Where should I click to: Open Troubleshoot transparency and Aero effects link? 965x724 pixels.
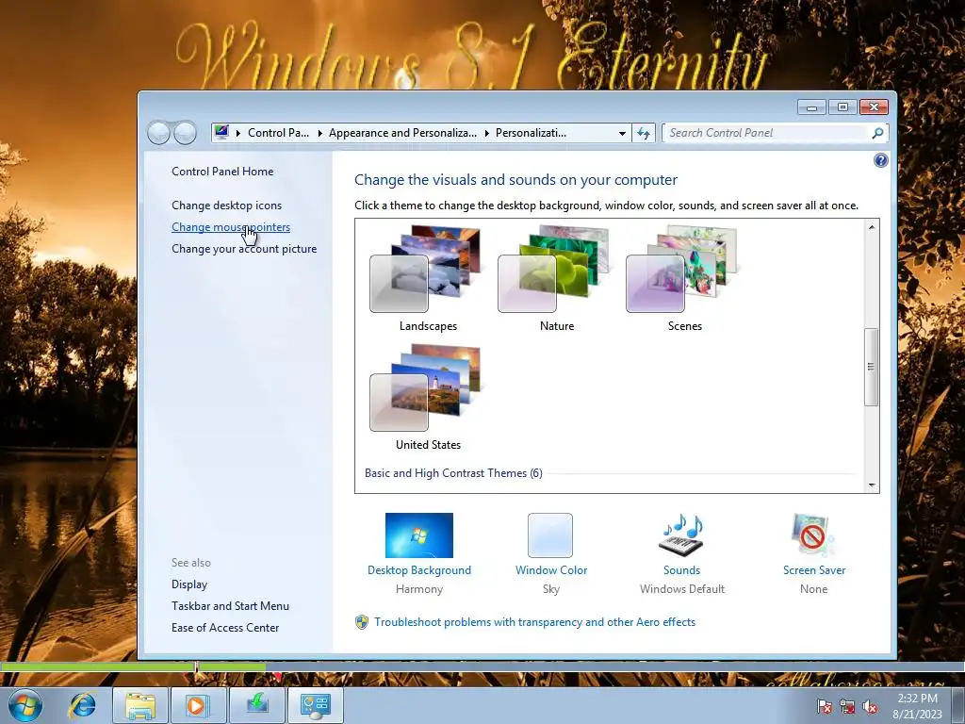point(535,622)
